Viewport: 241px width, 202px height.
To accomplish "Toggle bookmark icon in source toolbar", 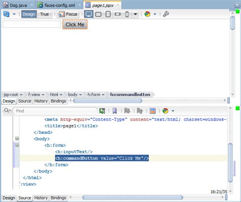I will point(114,111).
